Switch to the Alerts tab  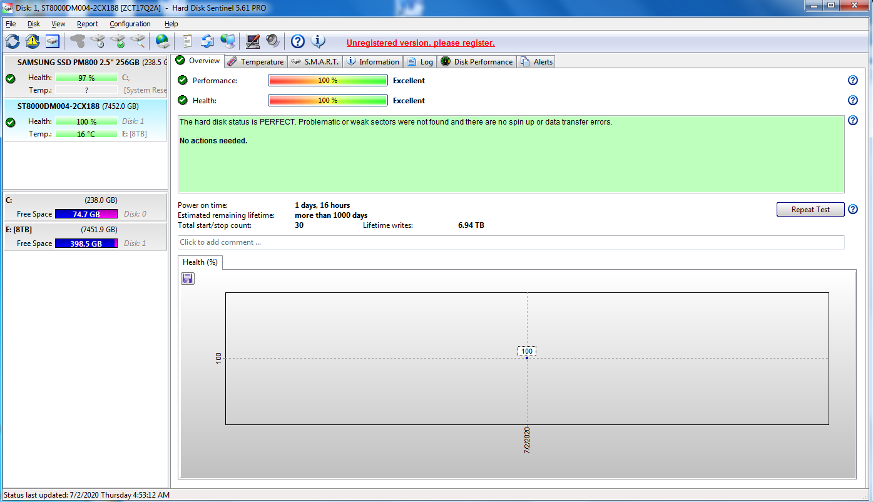(536, 61)
